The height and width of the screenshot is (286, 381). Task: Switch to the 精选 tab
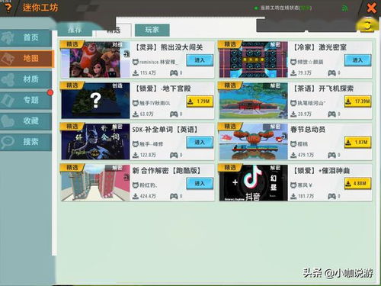coord(114,31)
